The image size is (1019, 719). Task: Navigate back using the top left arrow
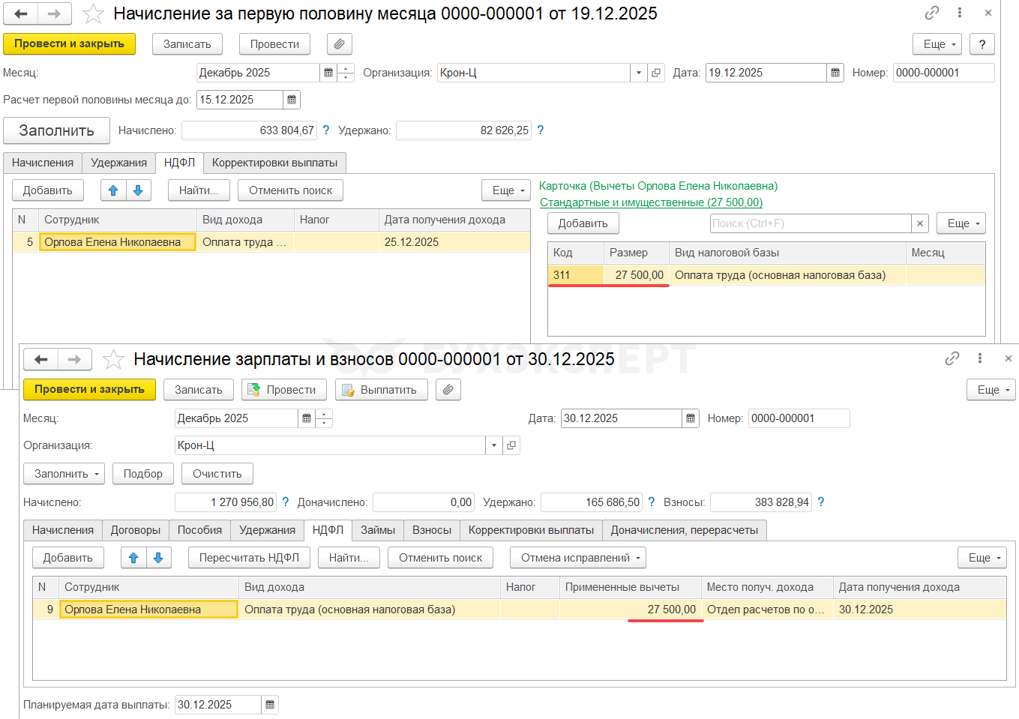(x=21, y=13)
